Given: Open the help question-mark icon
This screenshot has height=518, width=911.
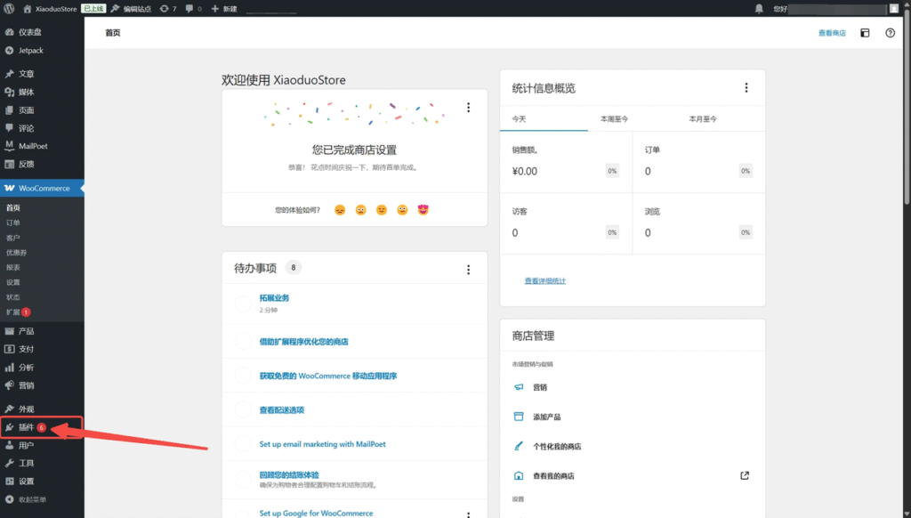Looking at the screenshot, I should click(x=890, y=33).
